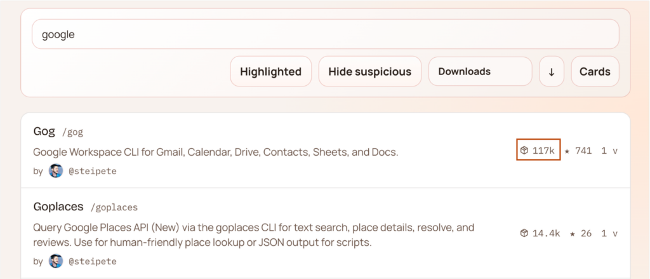Screen dimensions: 650x279
Task: Click the download box icon for Goplaces
Action: click(x=524, y=233)
